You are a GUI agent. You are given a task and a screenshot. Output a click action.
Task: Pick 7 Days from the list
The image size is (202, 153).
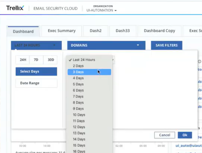[89, 96]
